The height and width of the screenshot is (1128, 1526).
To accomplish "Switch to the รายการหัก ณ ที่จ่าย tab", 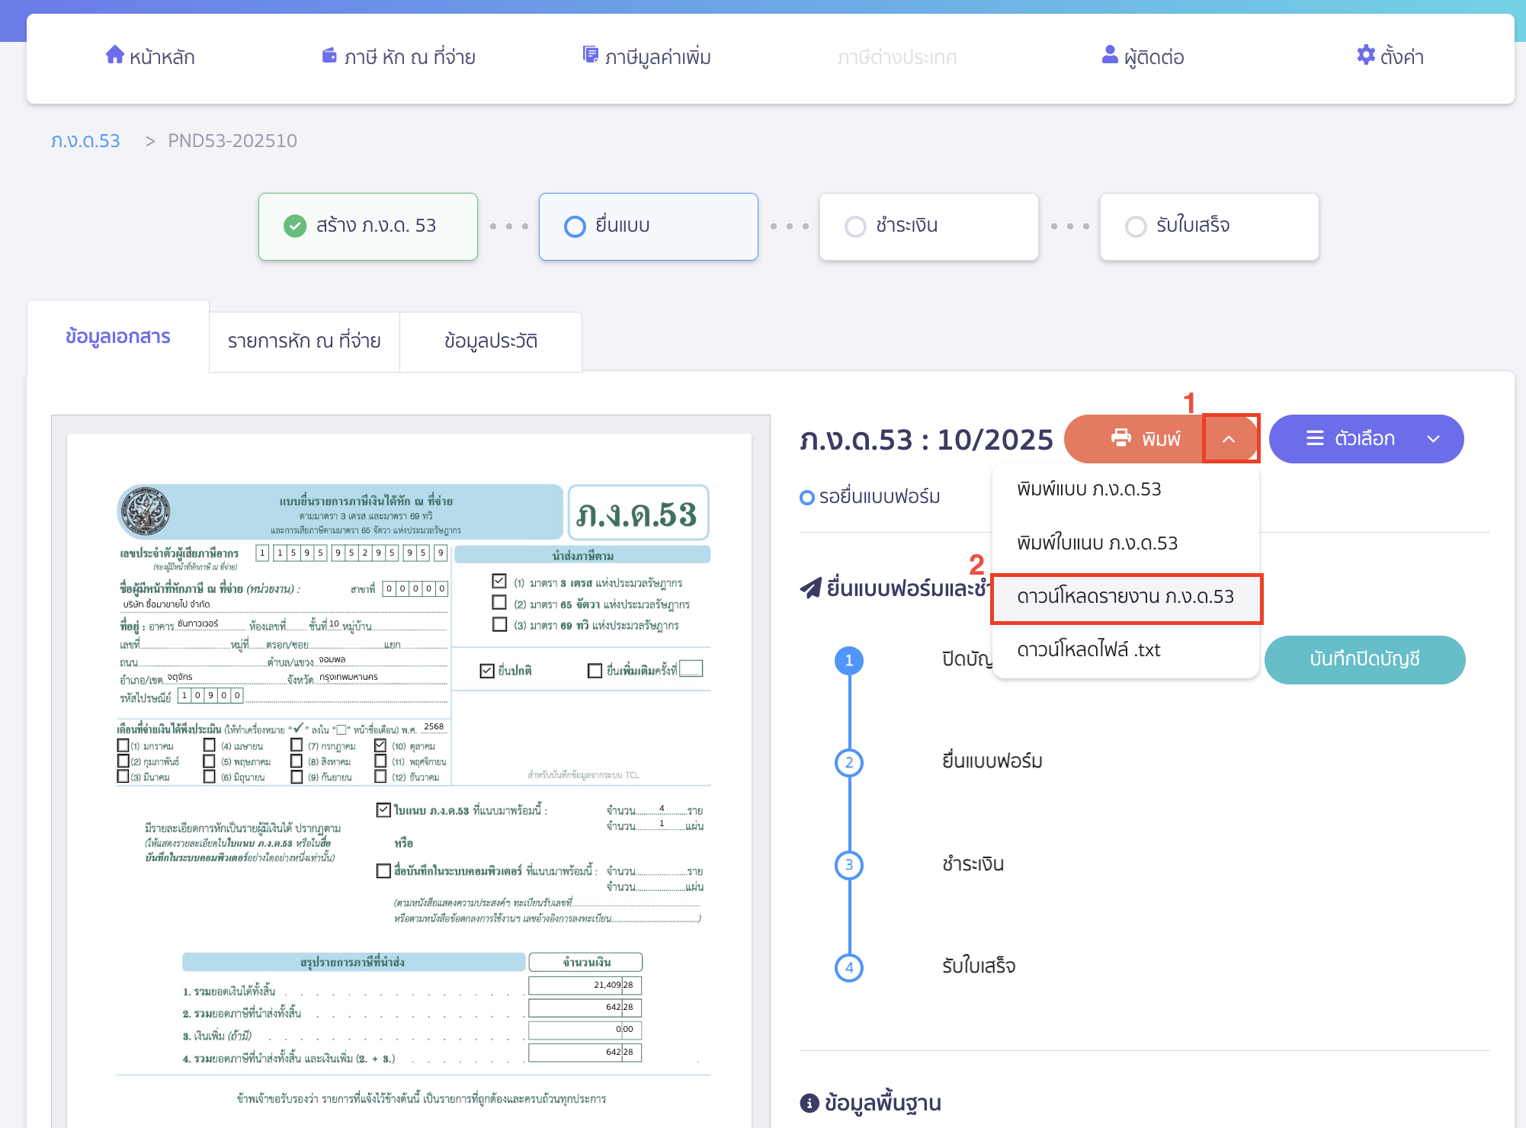I will tap(303, 341).
